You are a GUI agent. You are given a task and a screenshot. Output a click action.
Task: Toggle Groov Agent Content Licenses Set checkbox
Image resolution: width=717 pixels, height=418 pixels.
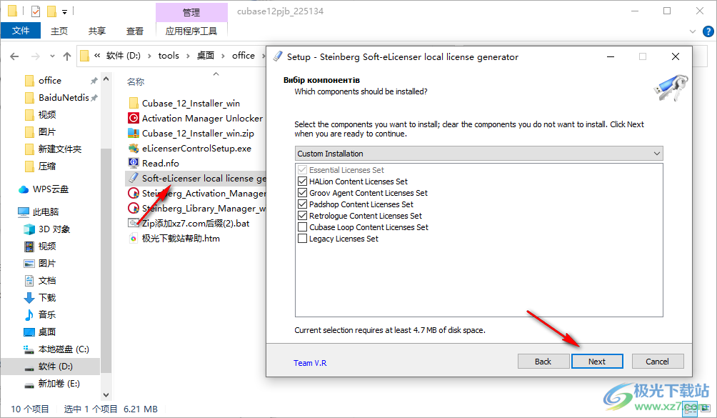302,193
